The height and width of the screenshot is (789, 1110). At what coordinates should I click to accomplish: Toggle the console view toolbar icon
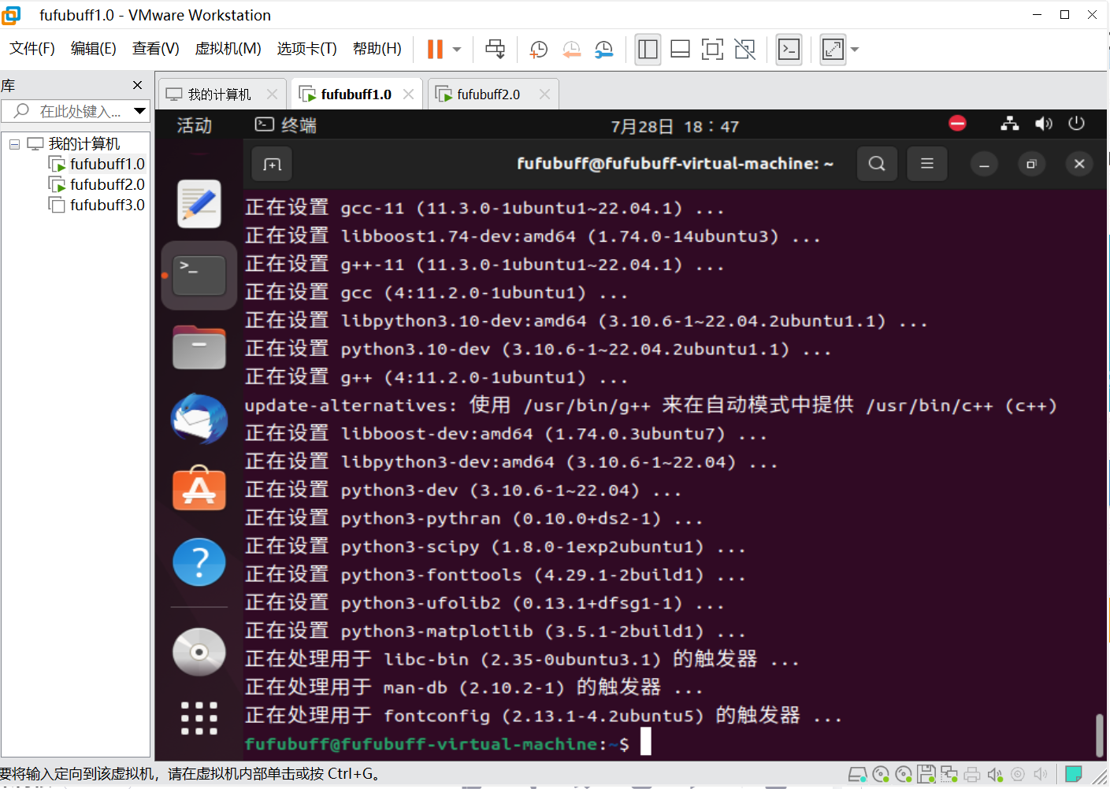(789, 50)
